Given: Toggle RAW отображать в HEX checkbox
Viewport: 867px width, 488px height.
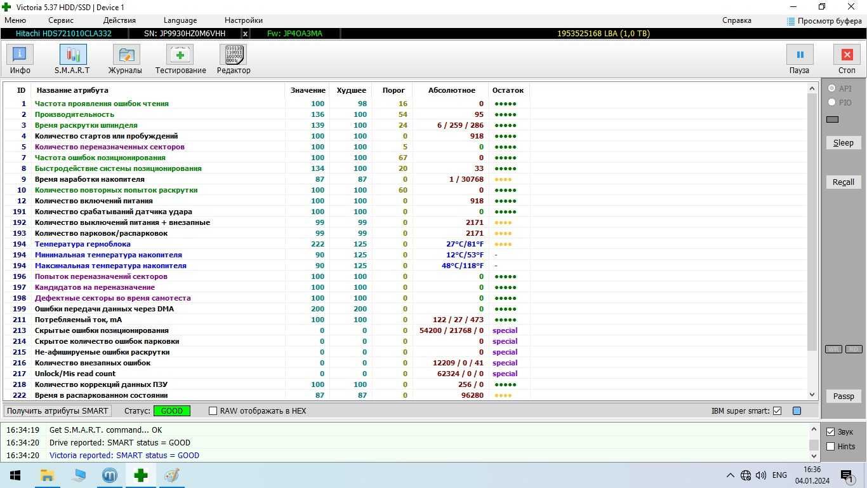Looking at the screenshot, I should (213, 411).
